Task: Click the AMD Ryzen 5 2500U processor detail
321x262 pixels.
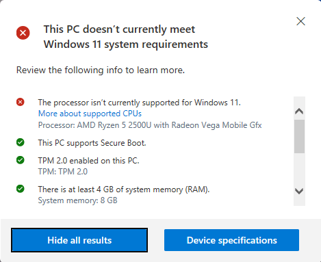Action: click(x=150, y=125)
